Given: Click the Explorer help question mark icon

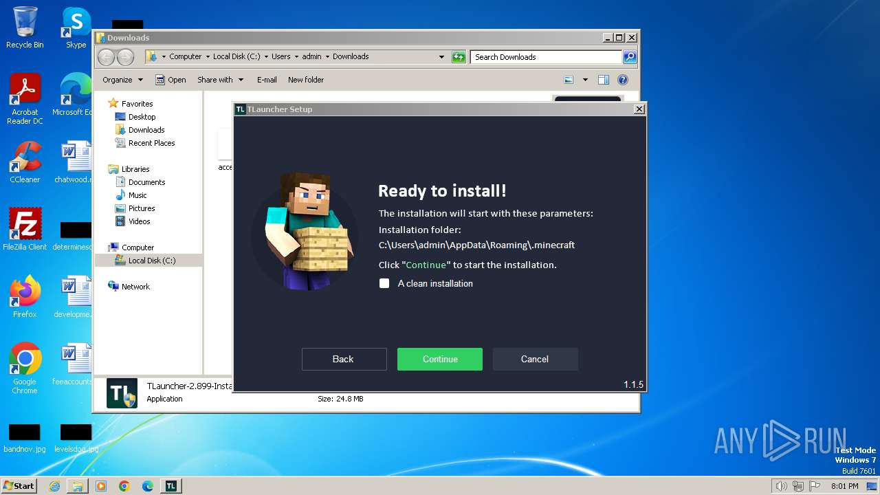Looking at the screenshot, I should click(623, 80).
